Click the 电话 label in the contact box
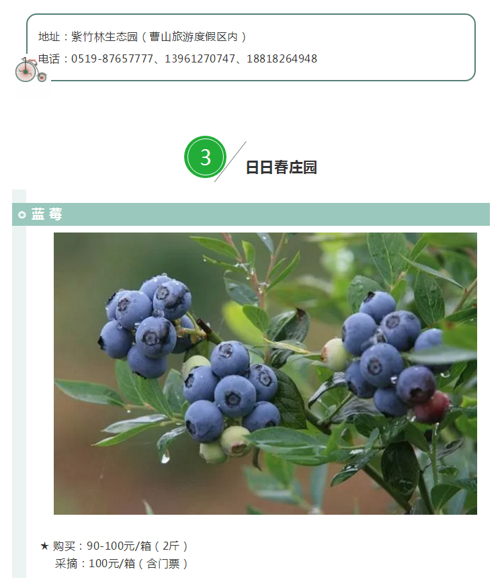The height and width of the screenshot is (588, 504). (x=49, y=59)
